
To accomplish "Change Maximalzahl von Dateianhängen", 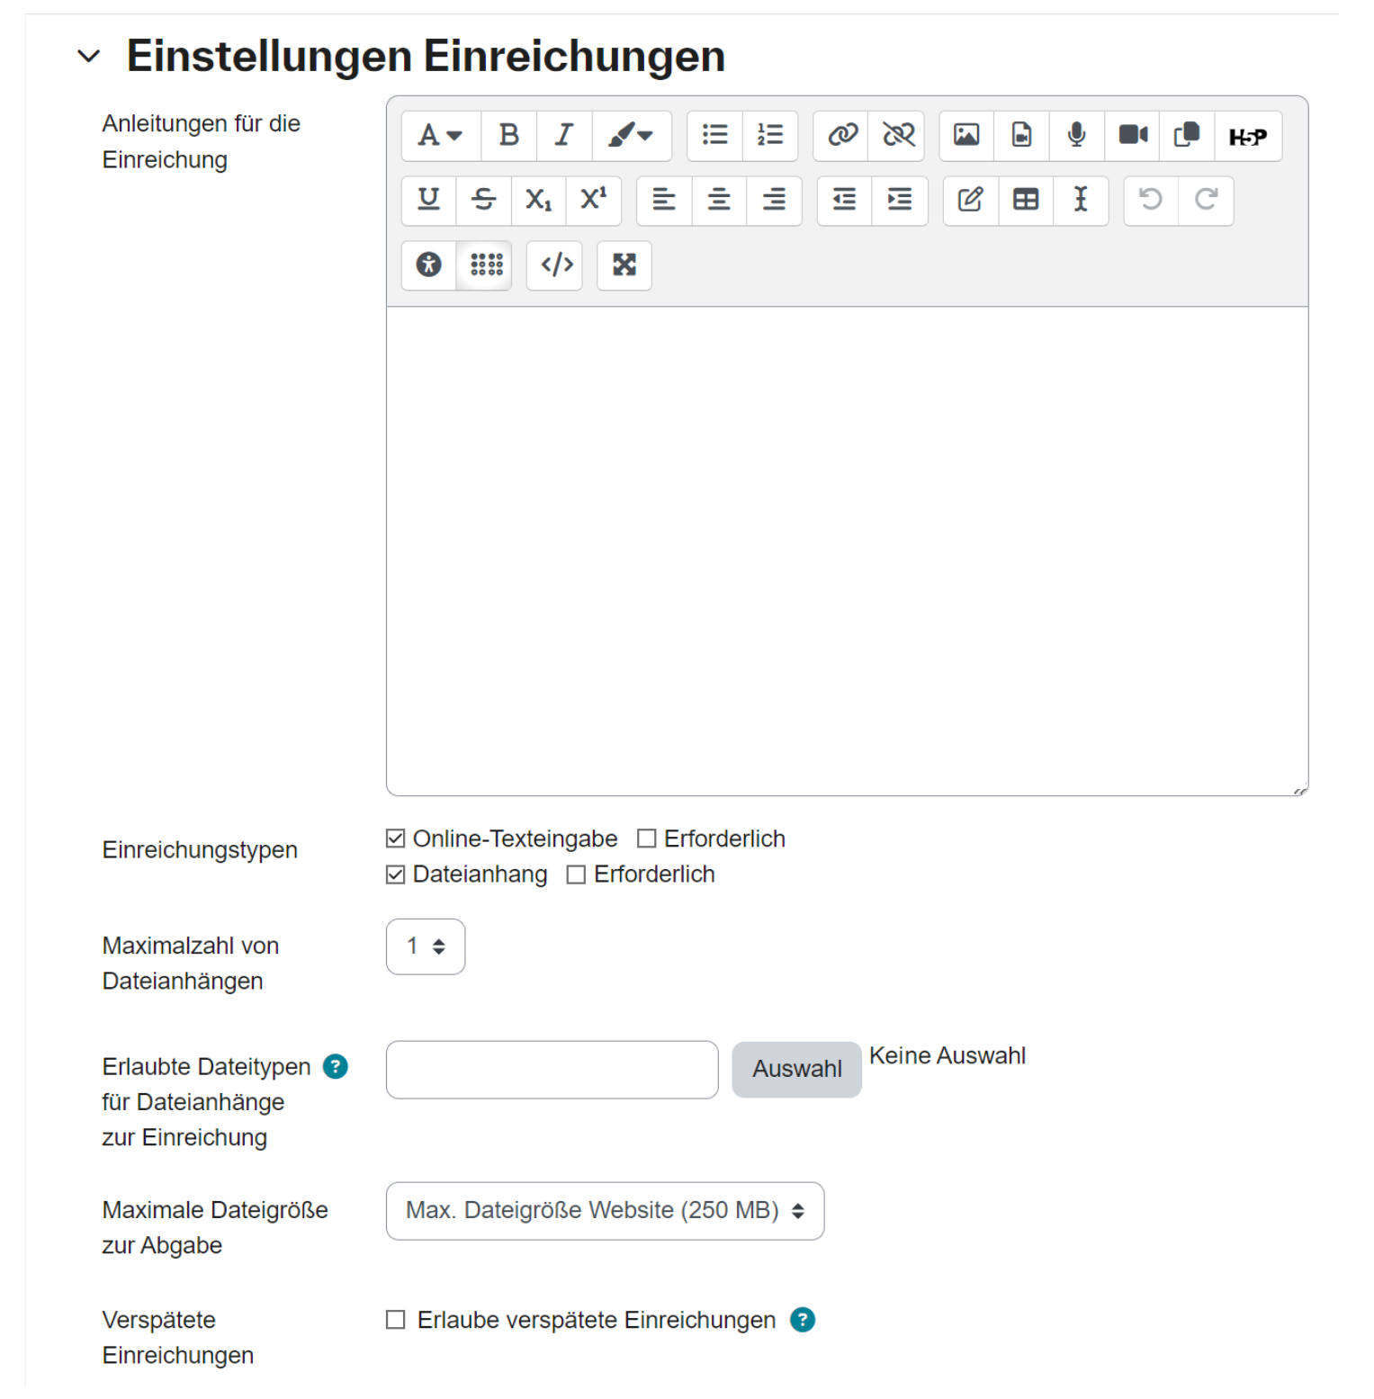I will (x=425, y=946).
